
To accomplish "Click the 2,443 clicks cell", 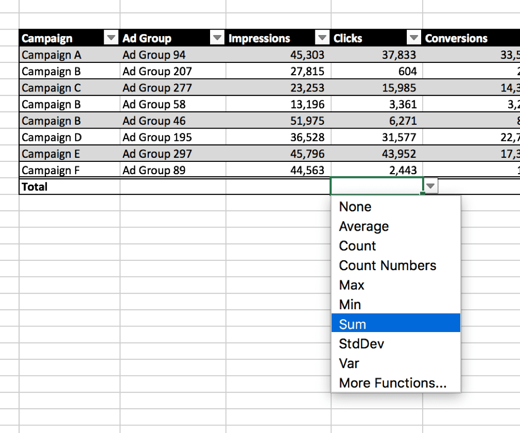I will coord(377,170).
